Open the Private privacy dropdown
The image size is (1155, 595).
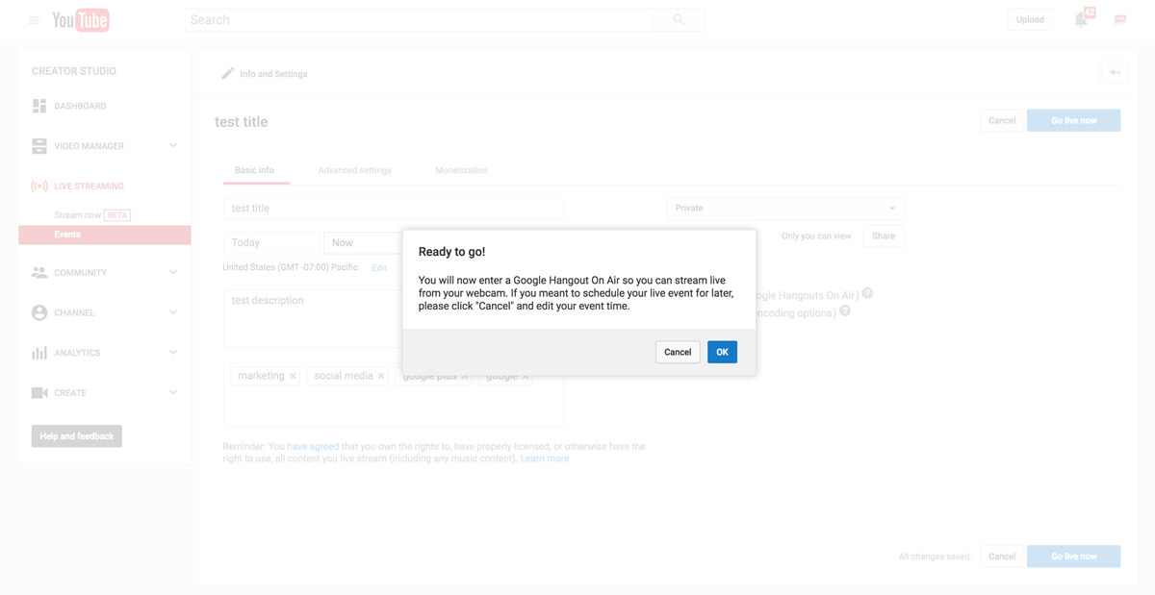784,209
